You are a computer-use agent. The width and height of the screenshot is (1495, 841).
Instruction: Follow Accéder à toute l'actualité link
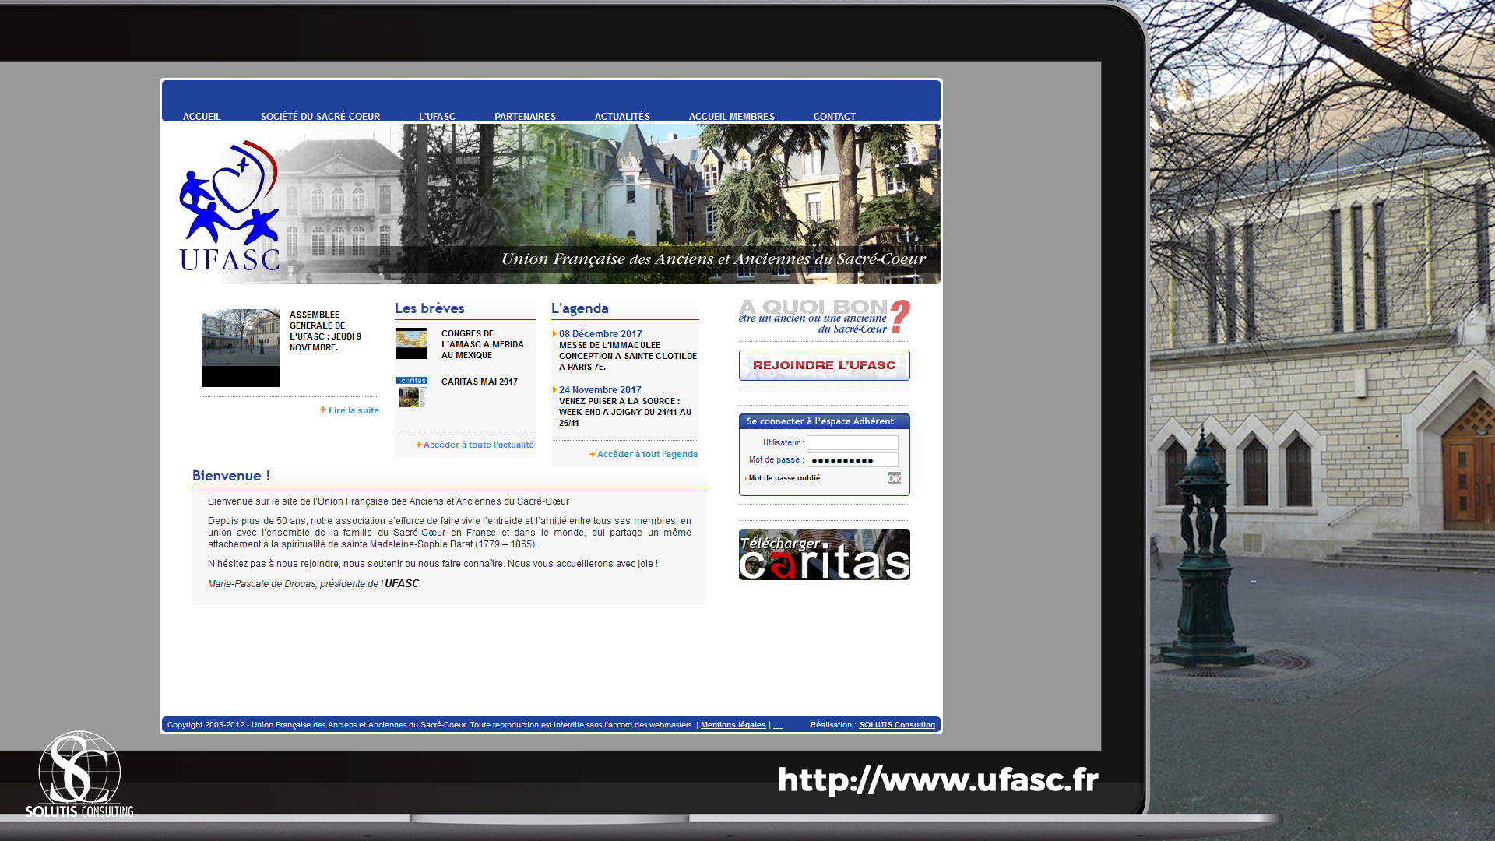(x=478, y=445)
